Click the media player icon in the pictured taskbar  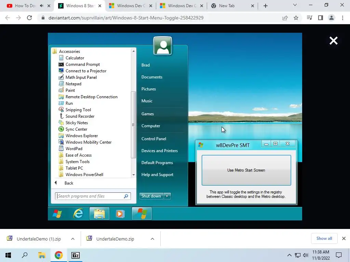click(120, 214)
